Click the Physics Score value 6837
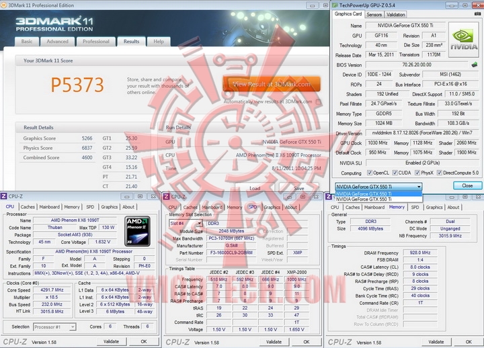The image size is (484, 348). click(x=87, y=148)
